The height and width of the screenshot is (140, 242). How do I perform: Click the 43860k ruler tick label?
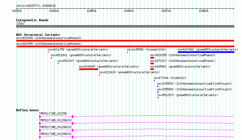(129, 11)
